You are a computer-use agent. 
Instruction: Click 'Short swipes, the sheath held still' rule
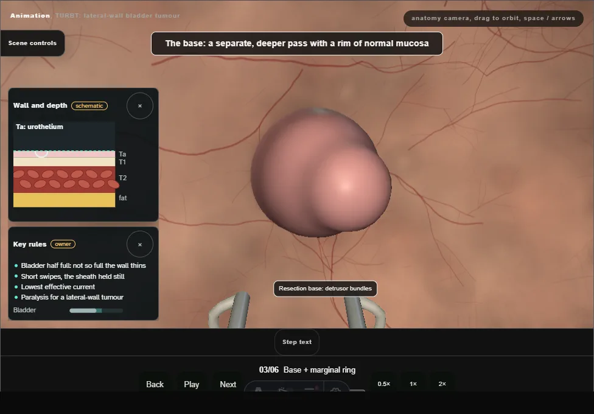click(x=73, y=276)
